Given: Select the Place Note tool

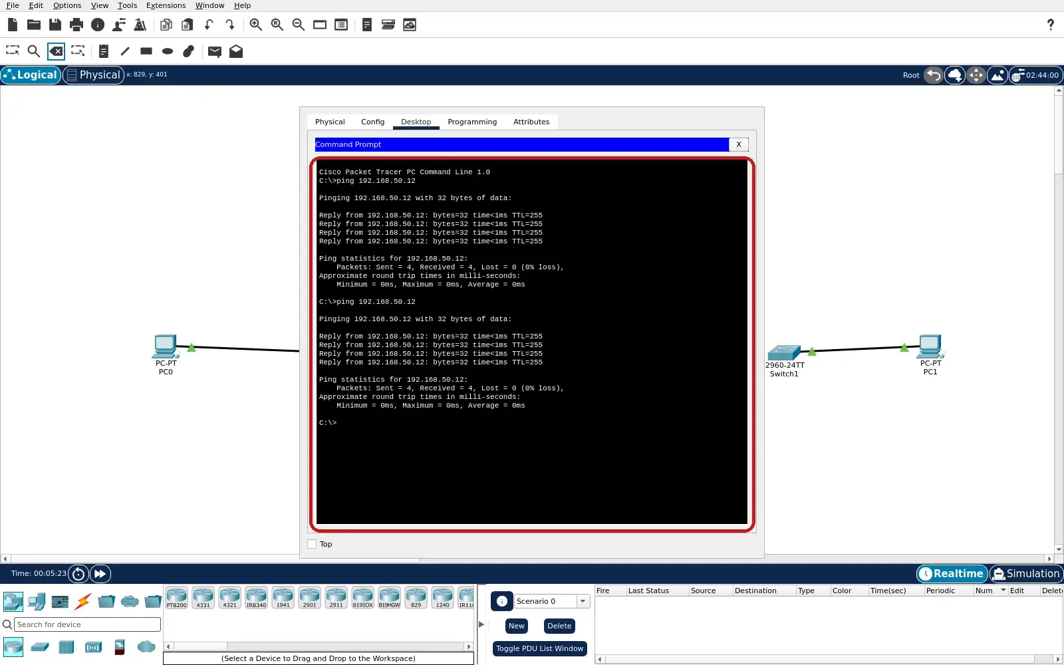Looking at the screenshot, I should click(x=103, y=51).
